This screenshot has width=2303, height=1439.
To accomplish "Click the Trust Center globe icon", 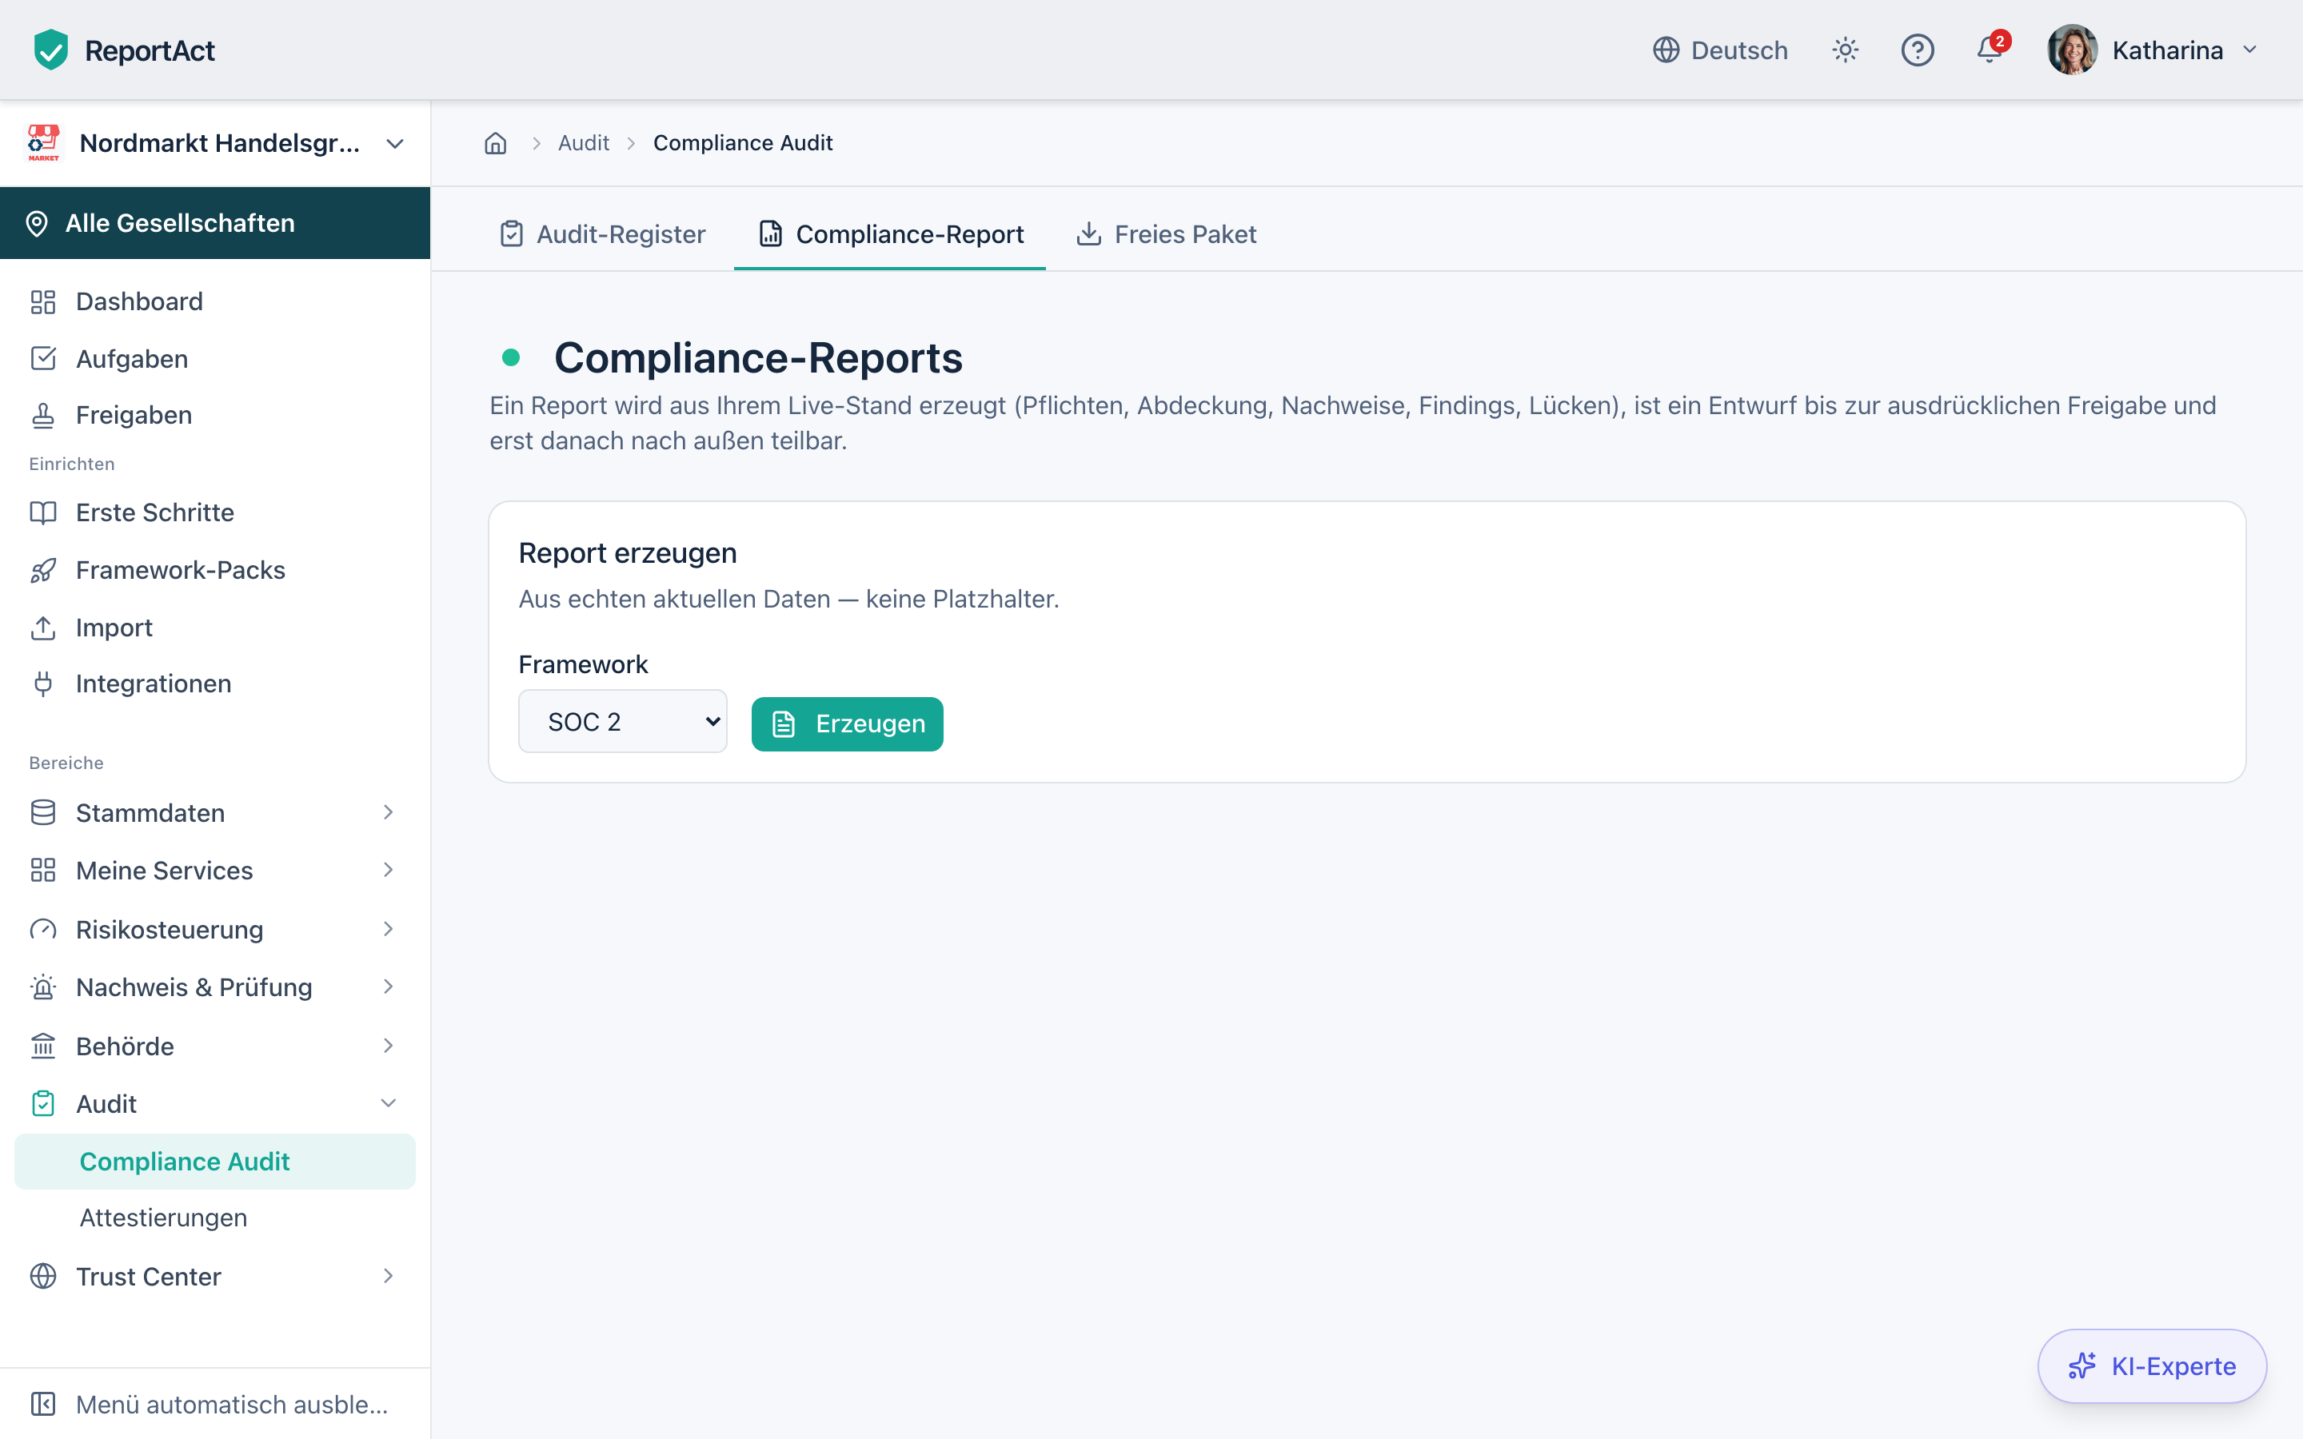I will click(x=43, y=1276).
